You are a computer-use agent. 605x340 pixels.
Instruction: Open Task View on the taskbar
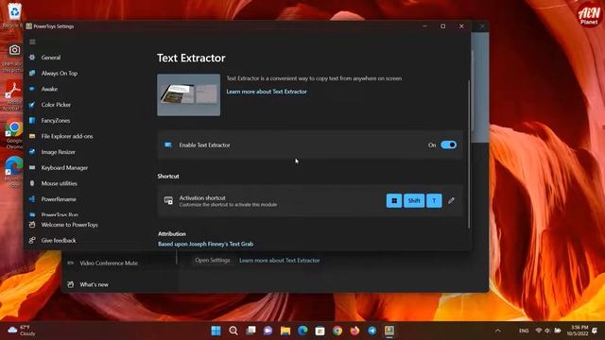251,331
